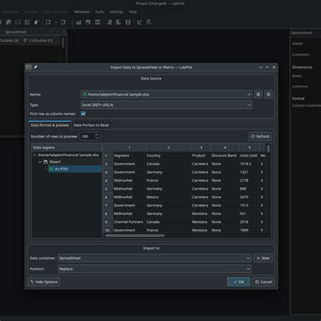Open the Tools menu
The width and height of the screenshot is (321, 321).
[100, 12]
